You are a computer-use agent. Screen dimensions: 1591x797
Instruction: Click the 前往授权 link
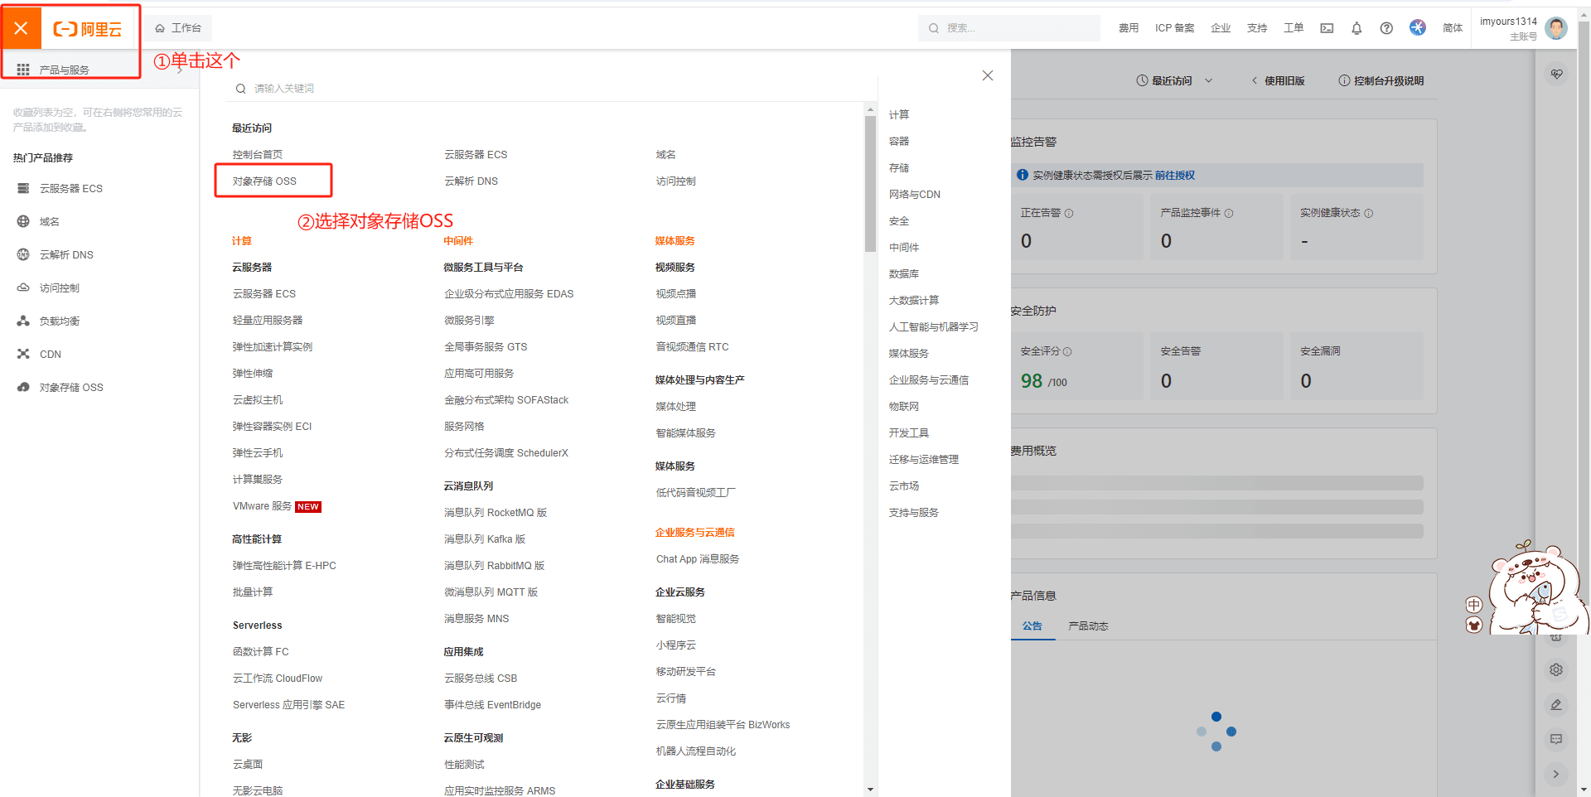[1175, 176]
